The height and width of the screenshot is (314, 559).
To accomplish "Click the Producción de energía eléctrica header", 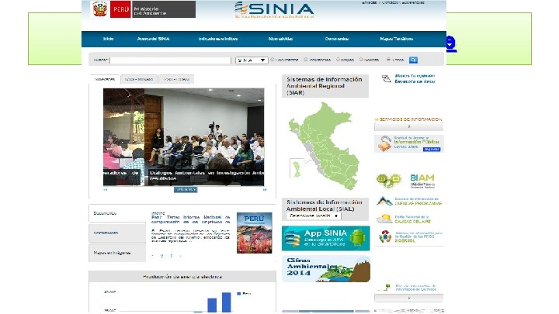I will pyautogui.click(x=182, y=277).
